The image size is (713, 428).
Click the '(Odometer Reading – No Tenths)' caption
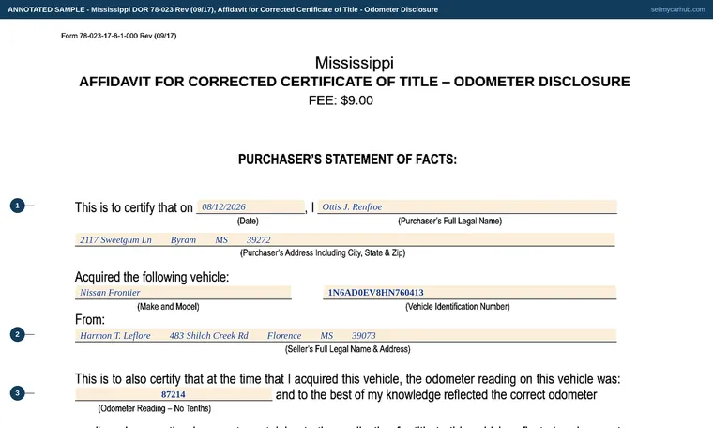155,408
